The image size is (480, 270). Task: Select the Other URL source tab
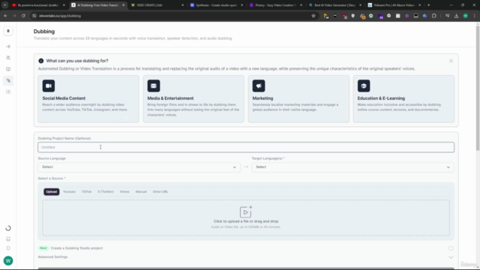point(160,192)
